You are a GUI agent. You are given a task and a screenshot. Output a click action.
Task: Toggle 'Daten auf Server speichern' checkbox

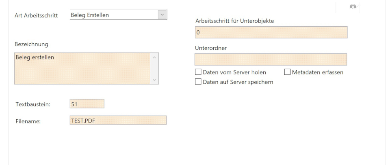point(198,82)
